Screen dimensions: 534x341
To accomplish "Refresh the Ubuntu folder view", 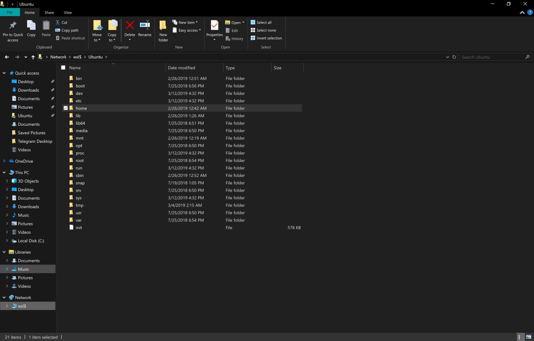I will 454,57.
